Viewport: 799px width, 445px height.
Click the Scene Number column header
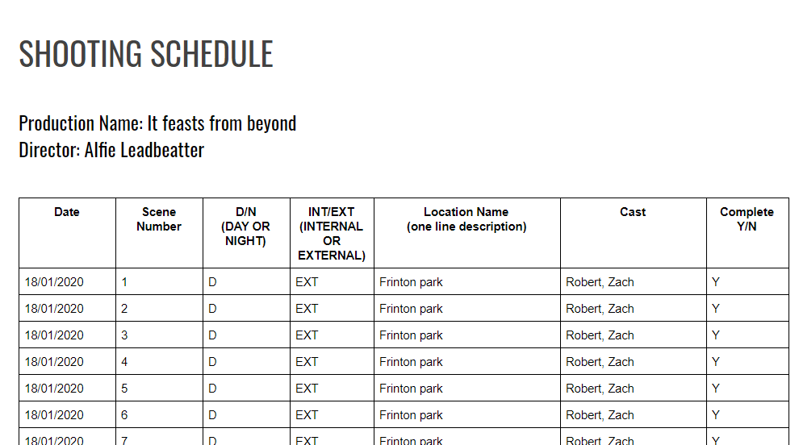tap(159, 219)
